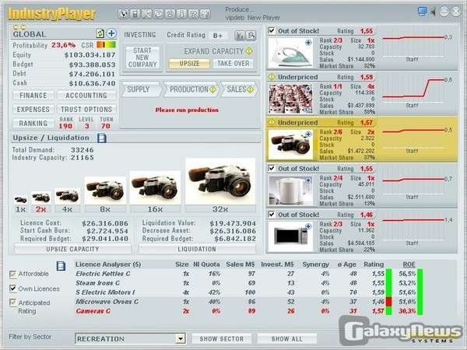
Task: Toggle the Own Licences checkbox
Action: [12, 289]
